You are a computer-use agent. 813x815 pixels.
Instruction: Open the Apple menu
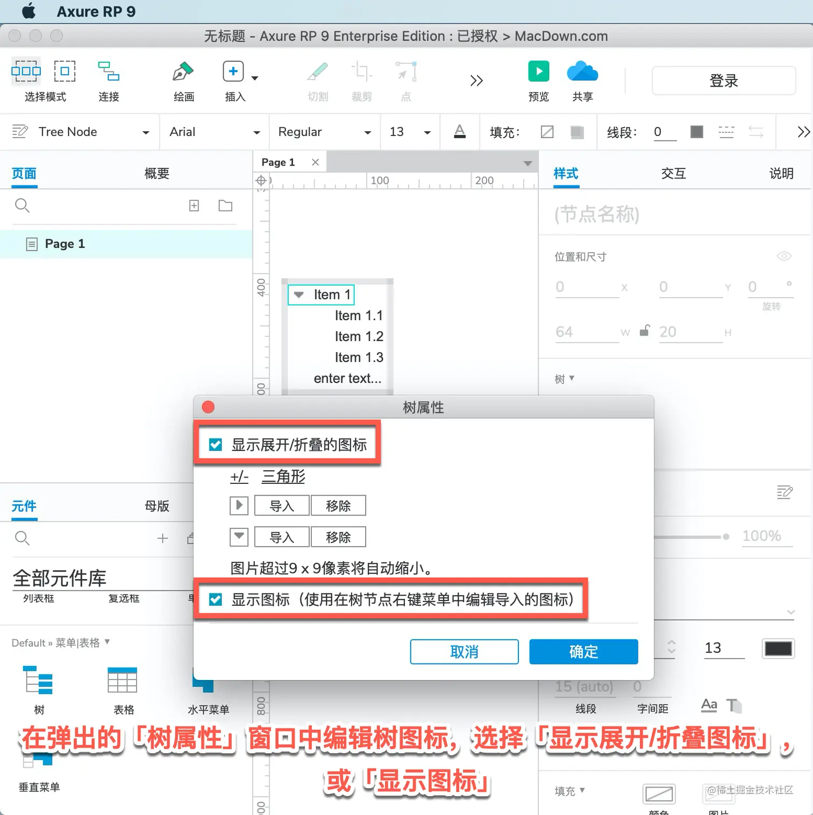28,11
